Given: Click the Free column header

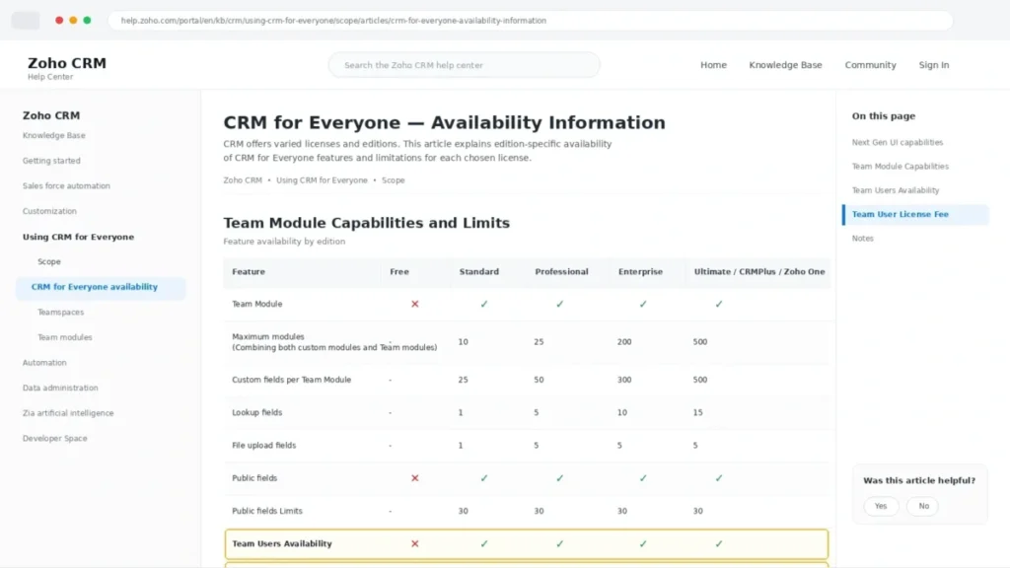Looking at the screenshot, I should click(x=399, y=272).
